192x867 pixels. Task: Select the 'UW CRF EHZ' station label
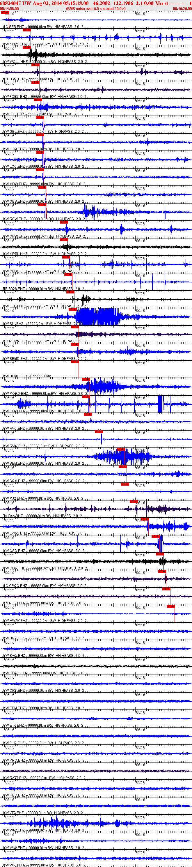click(14, 691)
